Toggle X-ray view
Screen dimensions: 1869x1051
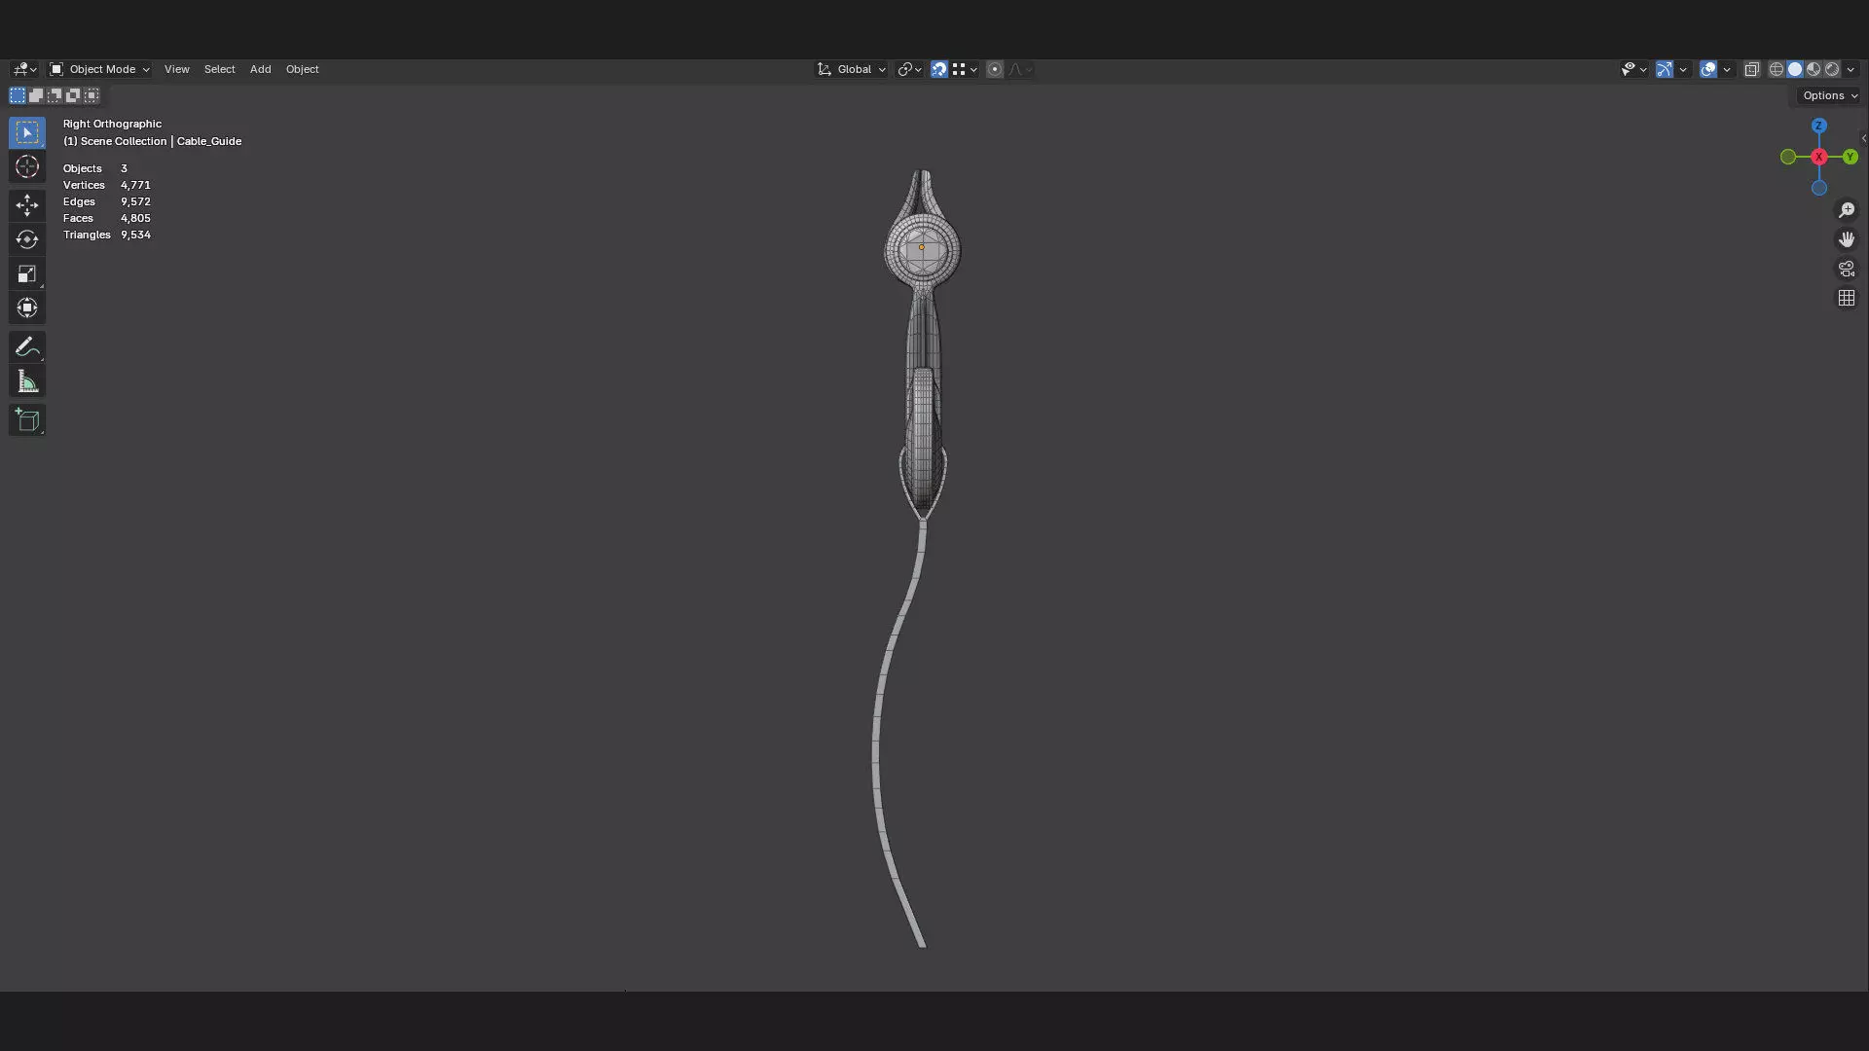(x=1752, y=69)
